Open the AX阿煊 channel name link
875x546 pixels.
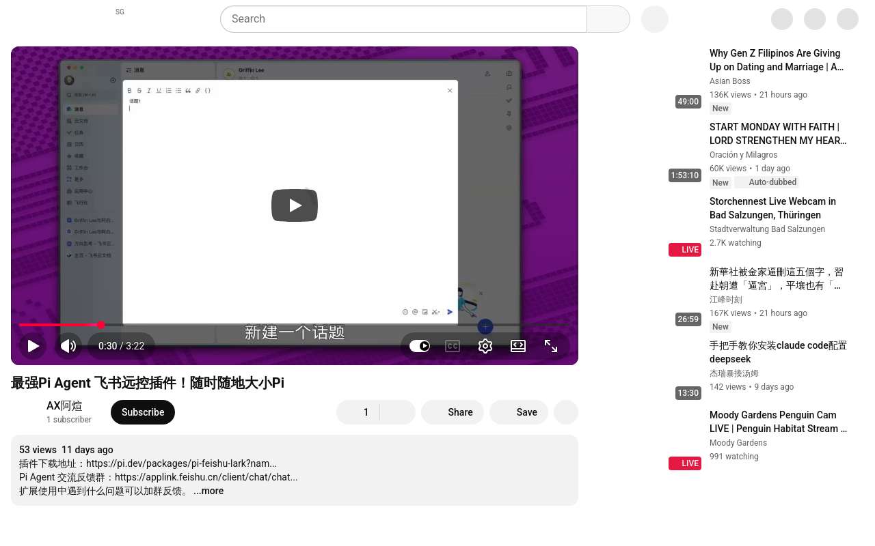point(64,406)
